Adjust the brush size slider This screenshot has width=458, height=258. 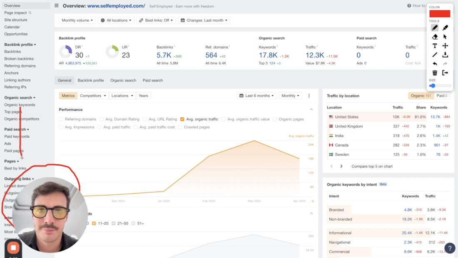pos(440,86)
